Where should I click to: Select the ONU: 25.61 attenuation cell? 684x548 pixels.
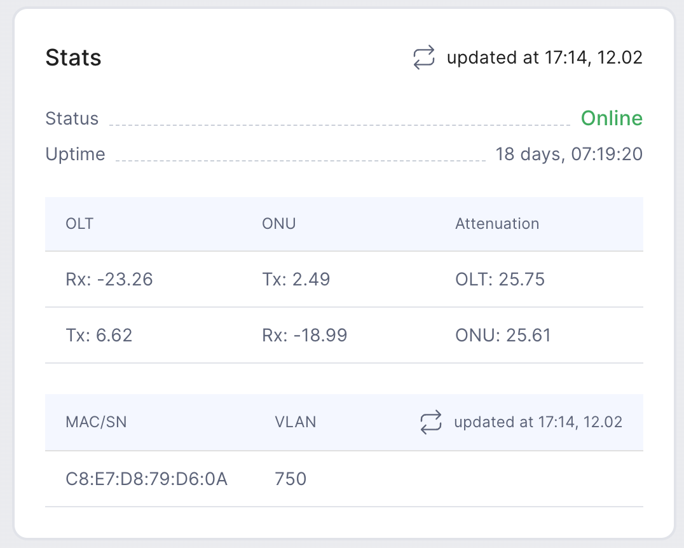tap(503, 335)
